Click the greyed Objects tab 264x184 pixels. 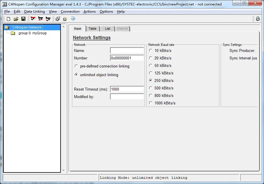click(122, 29)
